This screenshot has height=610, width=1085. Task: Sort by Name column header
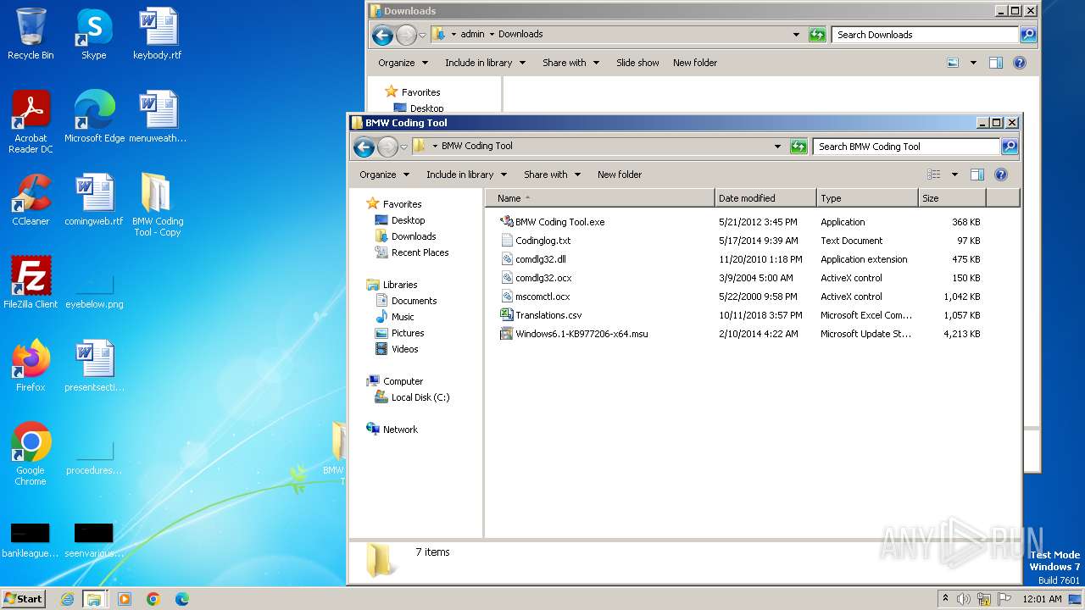(600, 198)
